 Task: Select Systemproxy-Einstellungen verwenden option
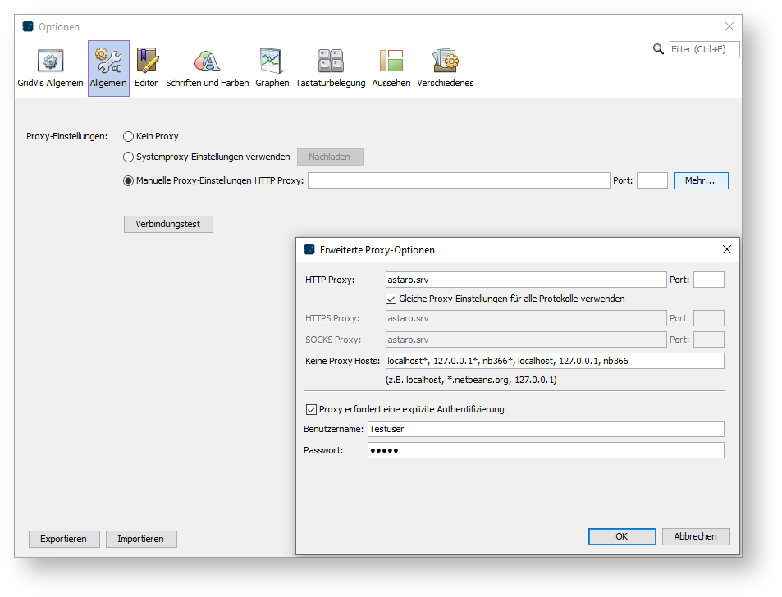click(129, 157)
